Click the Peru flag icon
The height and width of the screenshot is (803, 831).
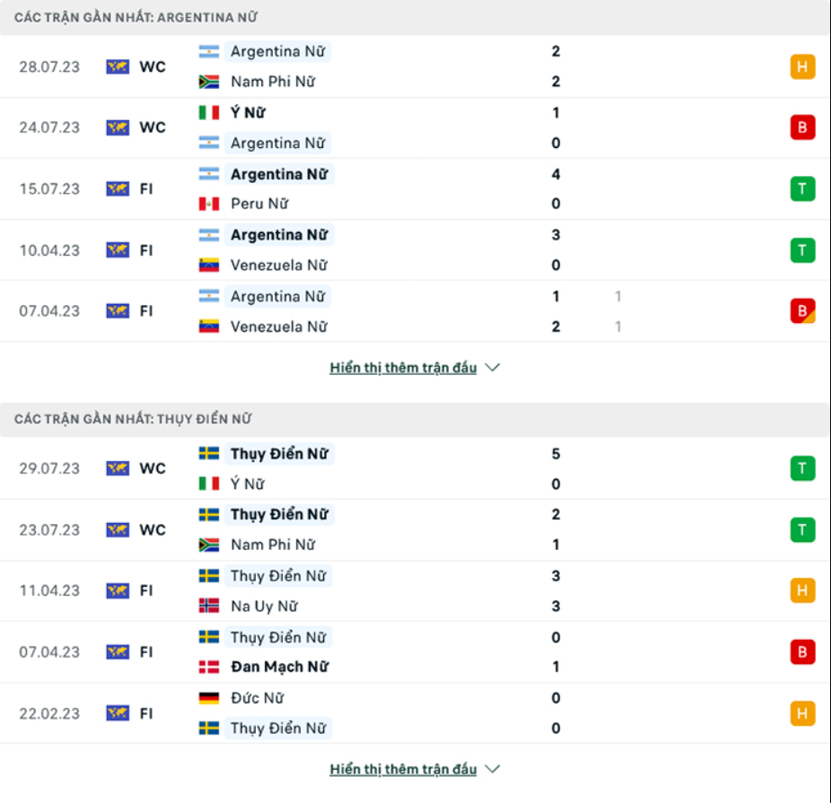tap(209, 204)
